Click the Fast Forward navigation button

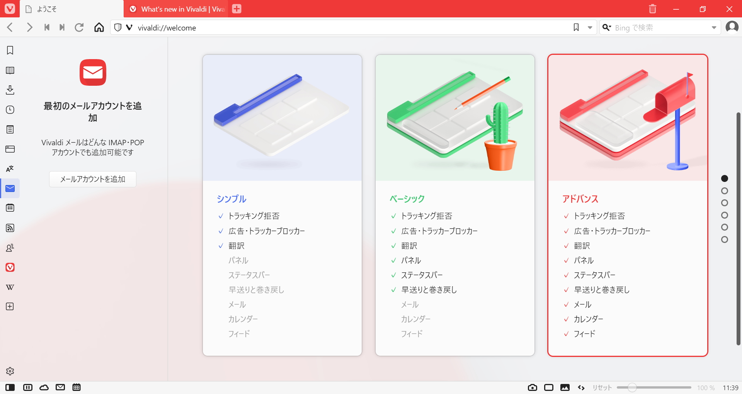[x=62, y=27]
